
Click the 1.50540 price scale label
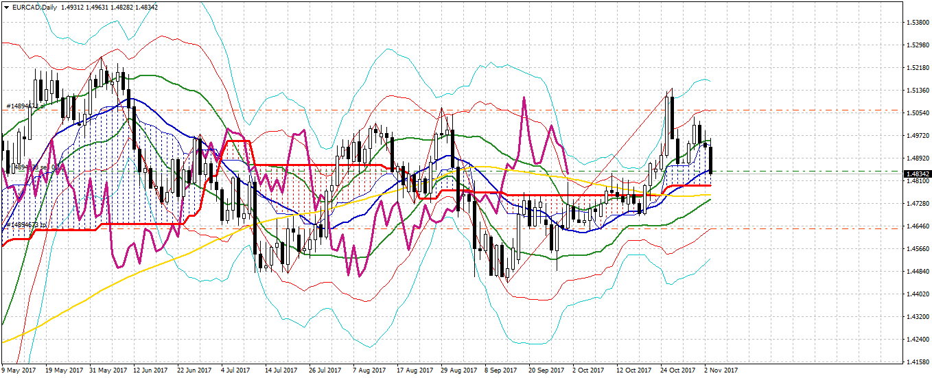point(917,113)
